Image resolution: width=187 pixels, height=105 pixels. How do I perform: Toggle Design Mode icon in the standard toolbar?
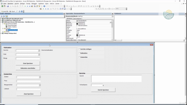32,6
